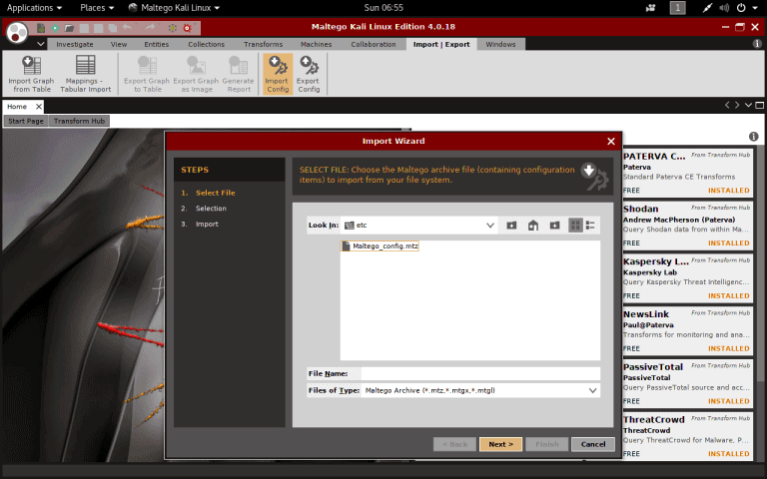Open the Entities ribbon tab

(156, 45)
